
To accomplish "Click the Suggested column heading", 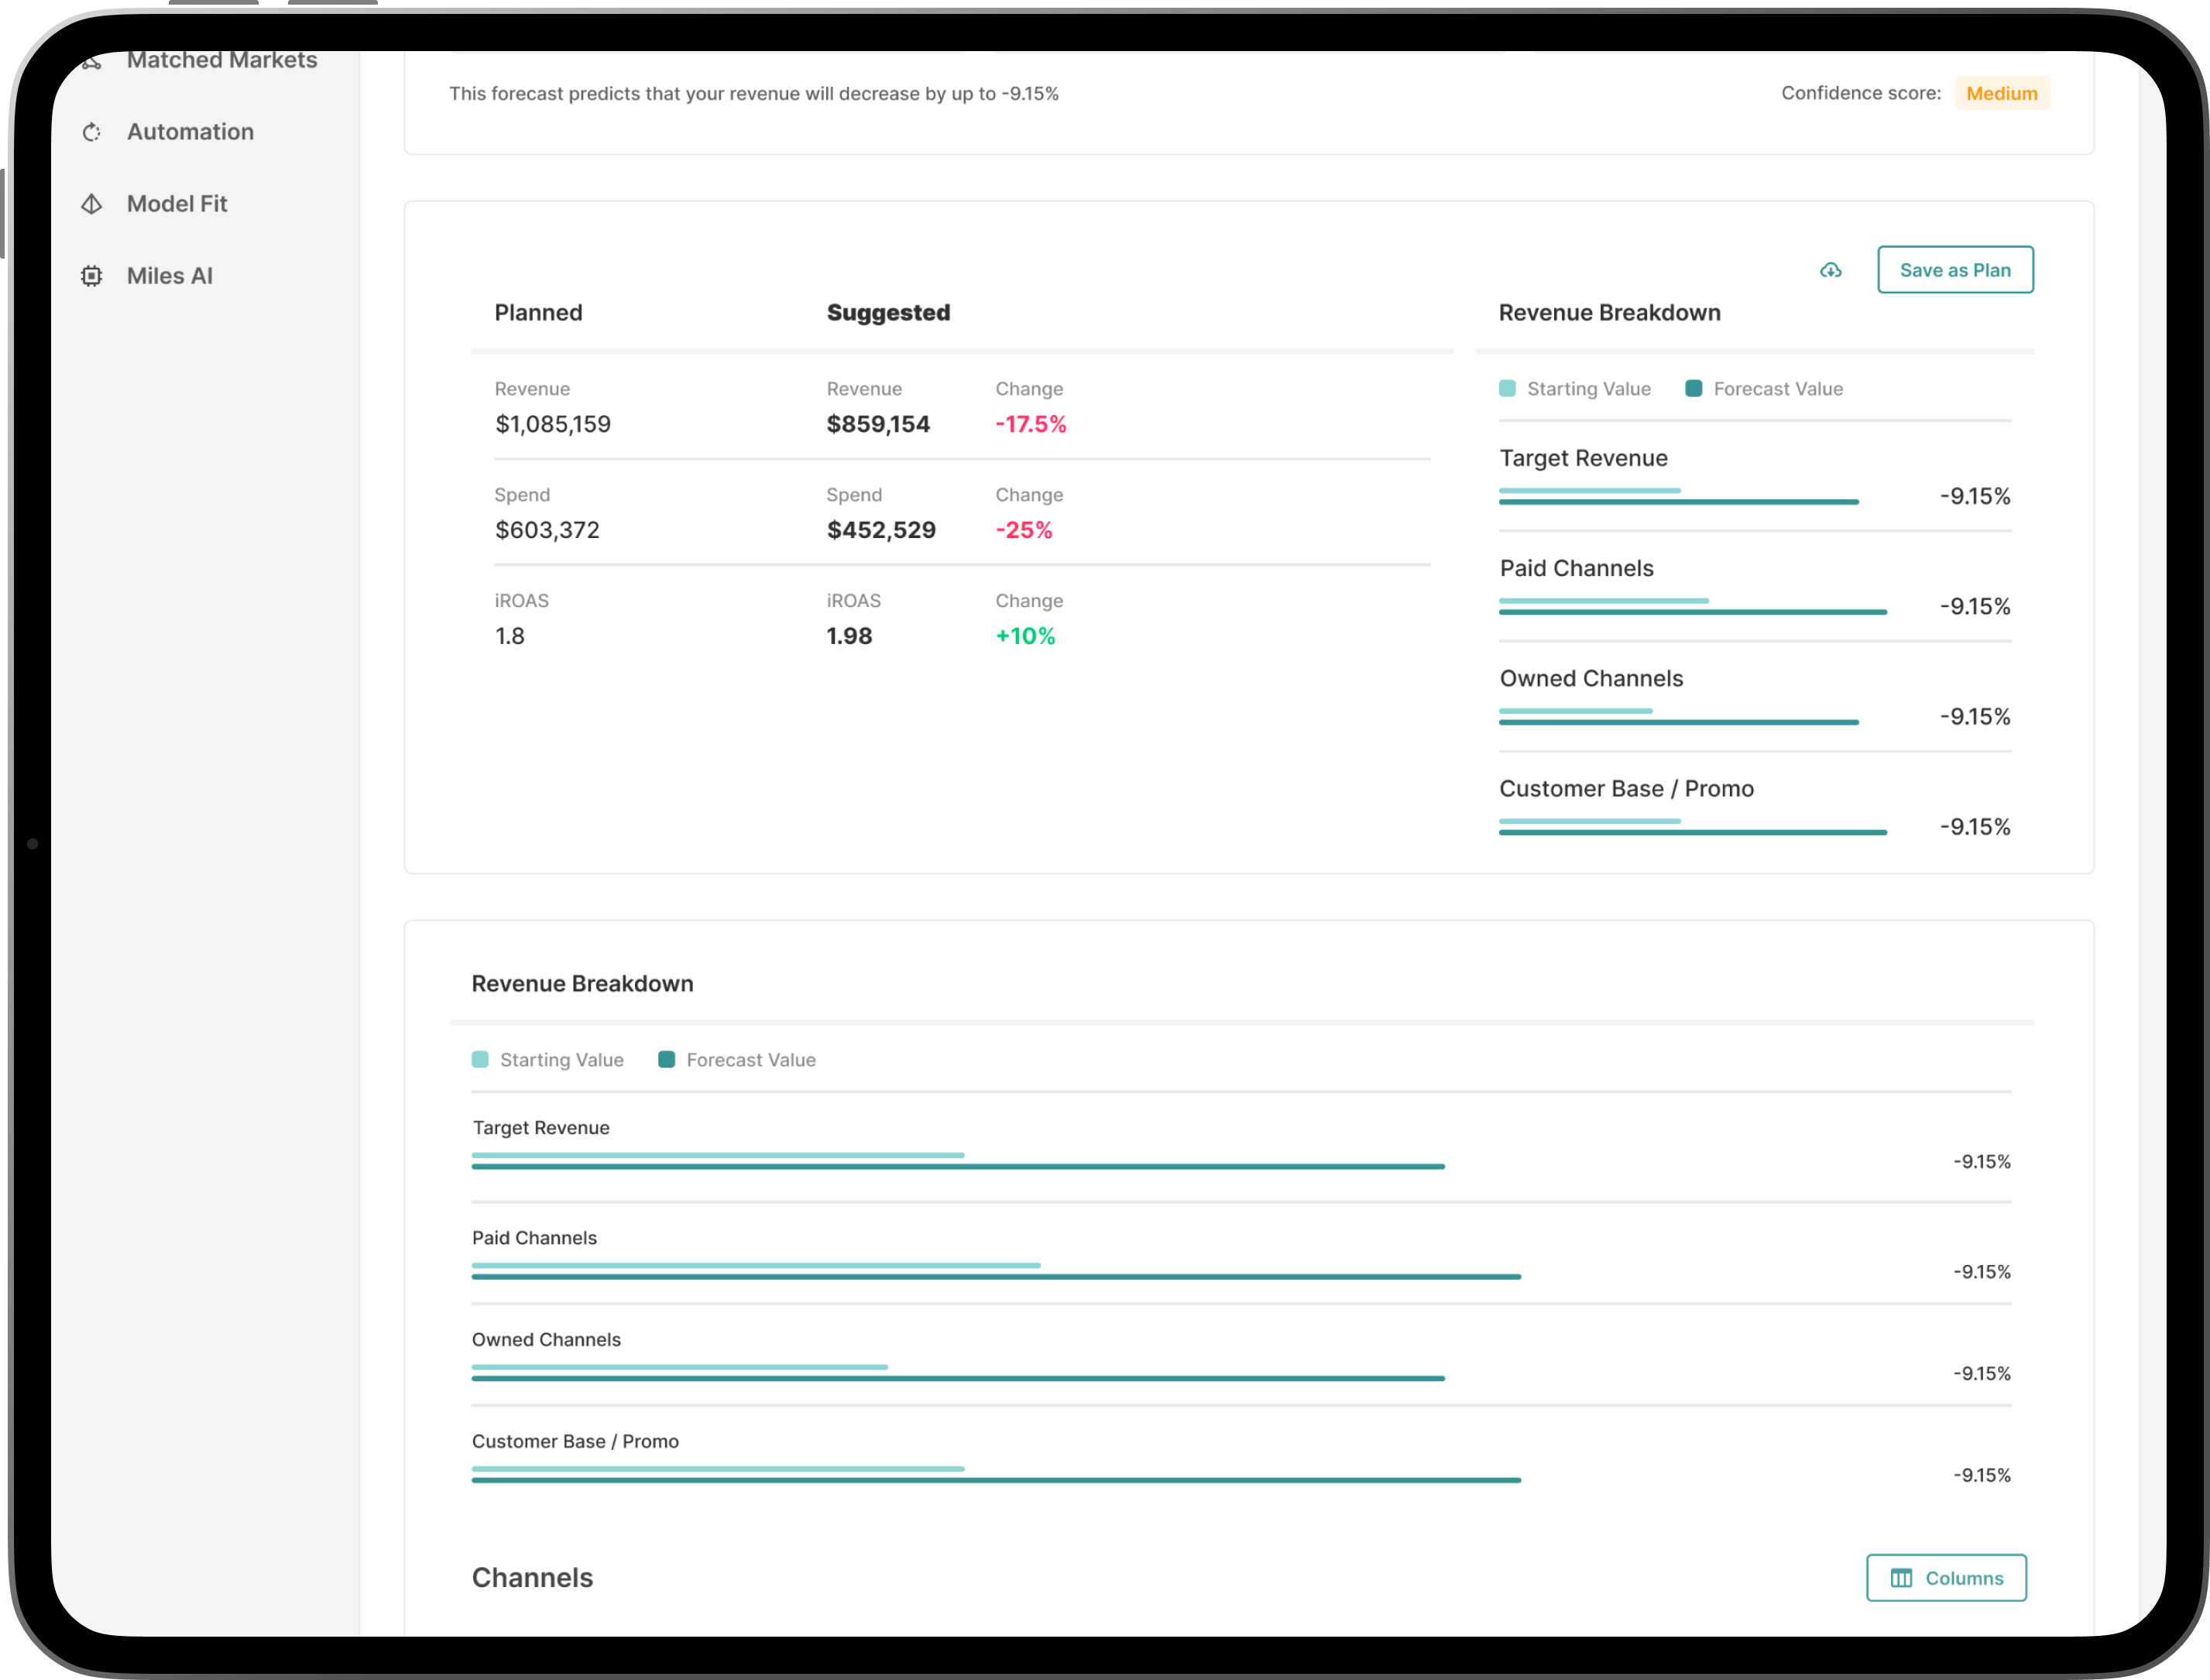I will tap(888, 313).
